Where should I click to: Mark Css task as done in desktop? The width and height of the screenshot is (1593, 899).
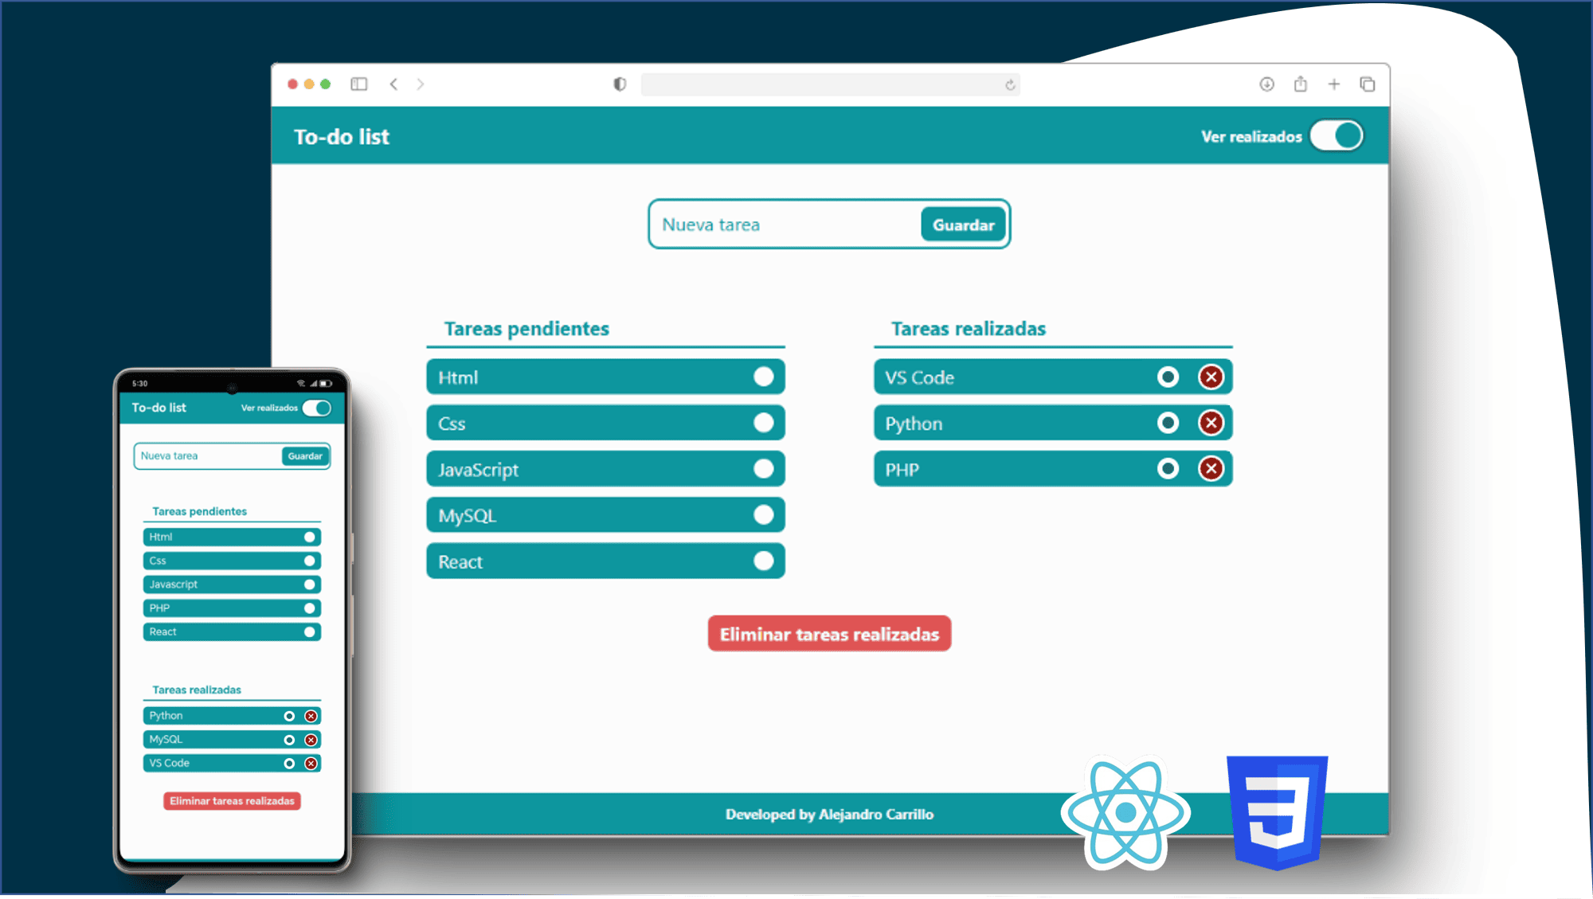pyautogui.click(x=763, y=423)
